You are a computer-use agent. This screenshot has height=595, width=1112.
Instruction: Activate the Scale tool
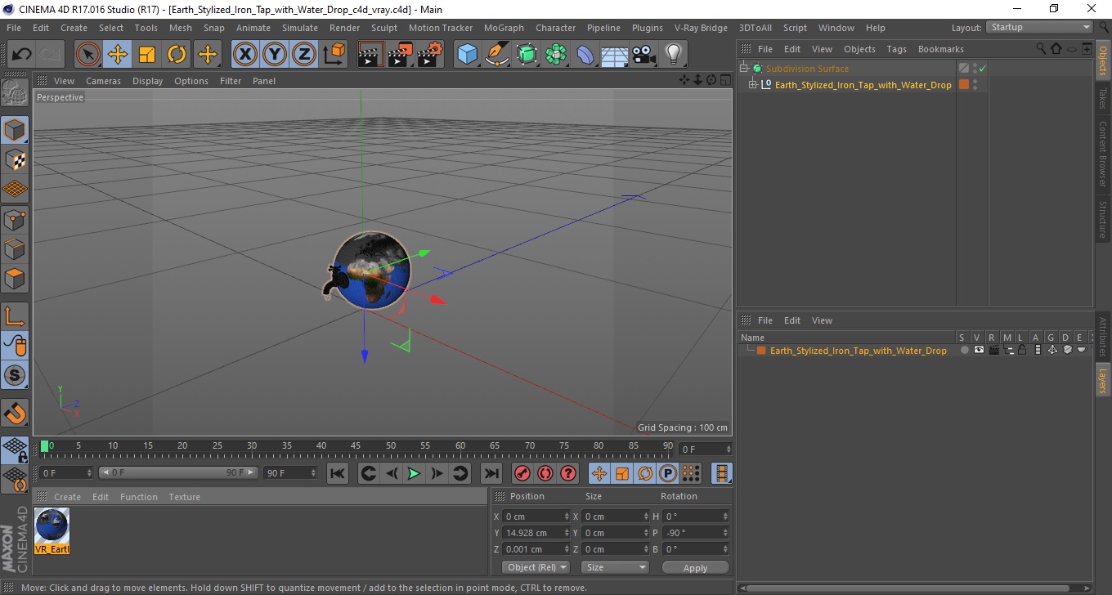click(x=147, y=55)
